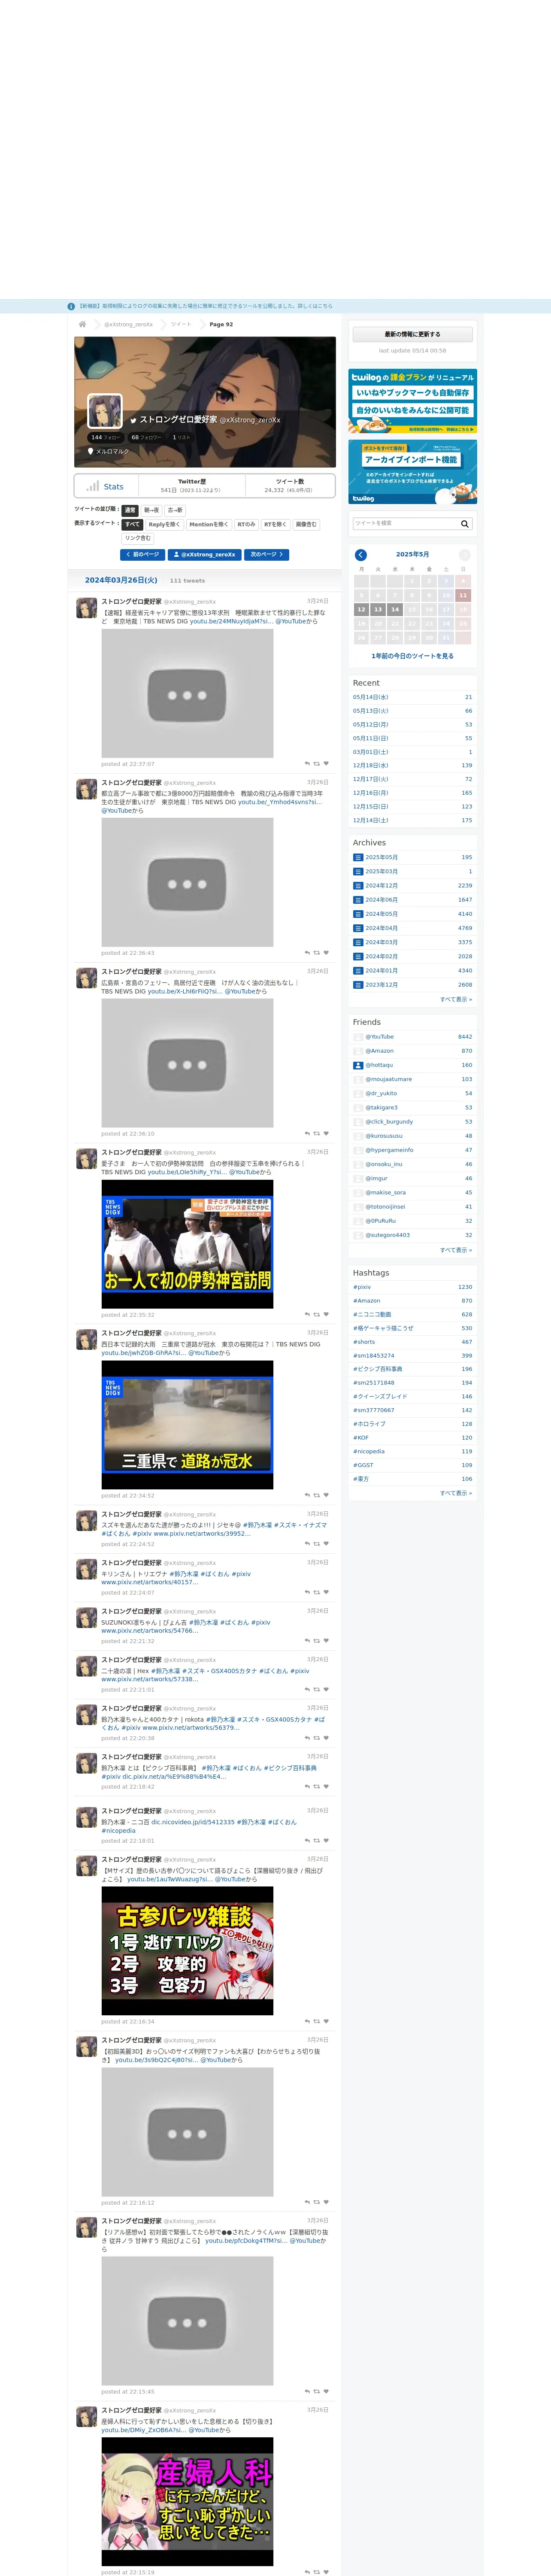The height and width of the screenshot is (2576, 551).
Task: Open the 2024年06月 archive list icon
Action: pos(358,900)
